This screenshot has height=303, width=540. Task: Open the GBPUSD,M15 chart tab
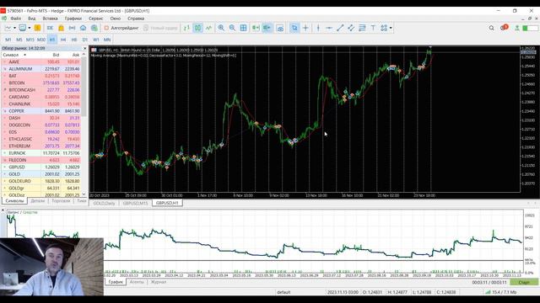[135, 204]
